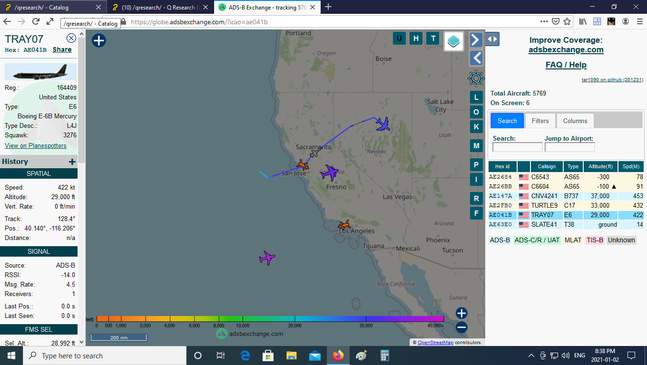The image size is (647, 365).
Task: Expand the History section with the plus icon
Action: coord(72,162)
